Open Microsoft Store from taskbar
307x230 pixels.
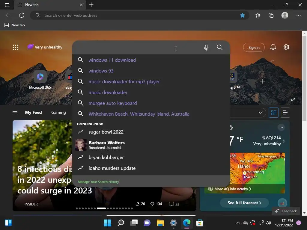coord(200,223)
